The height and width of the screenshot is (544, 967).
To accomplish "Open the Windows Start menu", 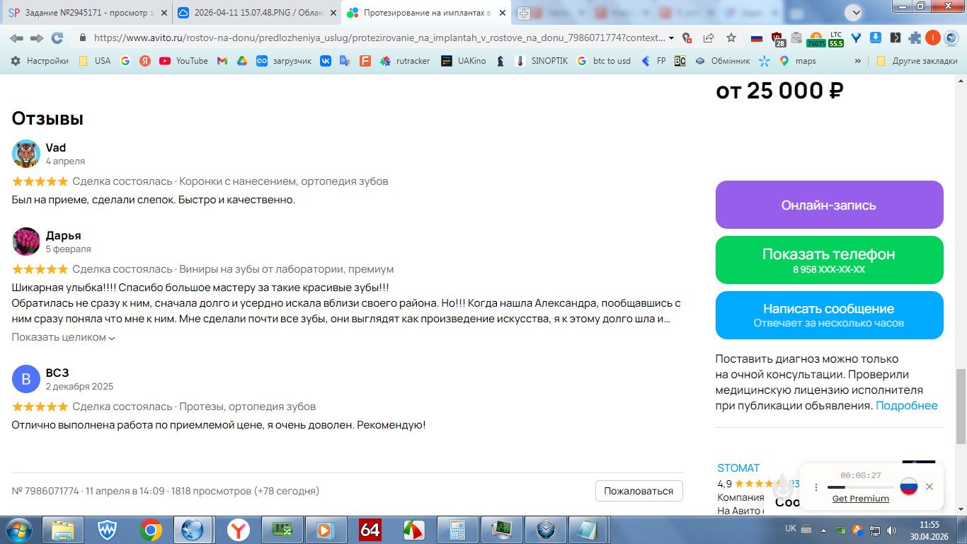I will [18, 529].
